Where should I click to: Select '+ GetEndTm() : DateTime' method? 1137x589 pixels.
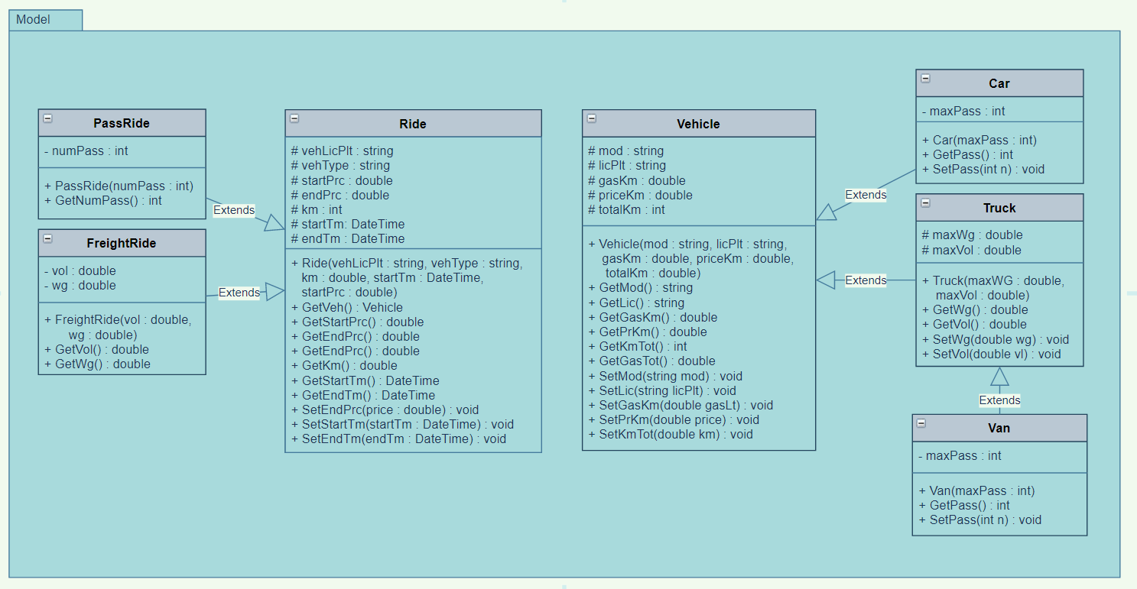point(363,395)
